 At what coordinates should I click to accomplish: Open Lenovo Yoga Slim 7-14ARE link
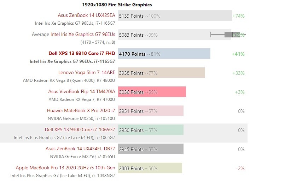(x=87, y=73)
